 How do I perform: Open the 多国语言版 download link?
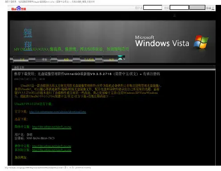(52, 150)
